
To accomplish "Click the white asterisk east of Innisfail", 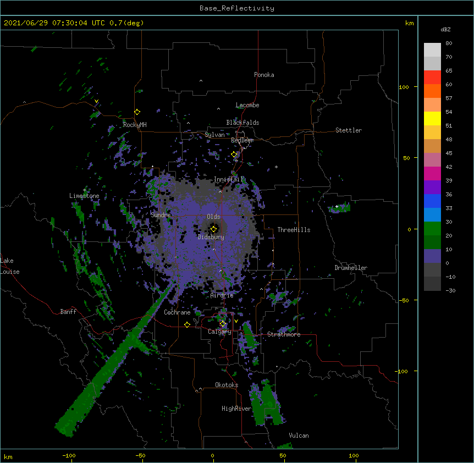I will (x=276, y=167).
